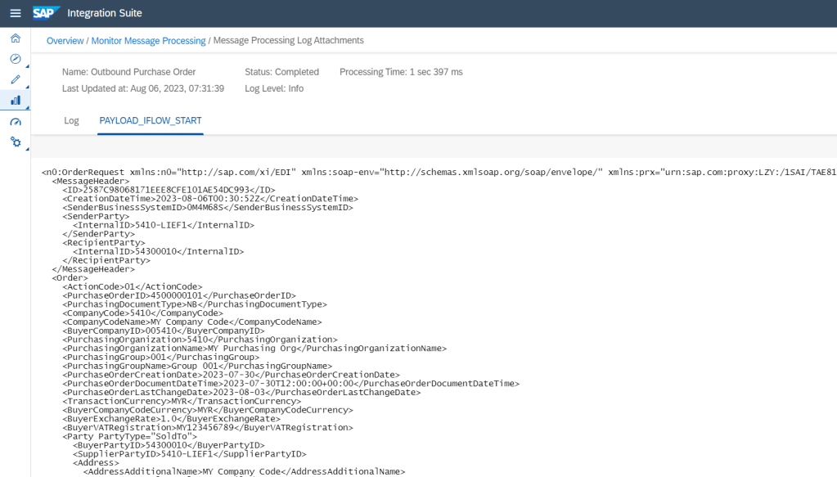837x477 pixels.
Task: Open the Design pencil icon
Action: click(15, 79)
